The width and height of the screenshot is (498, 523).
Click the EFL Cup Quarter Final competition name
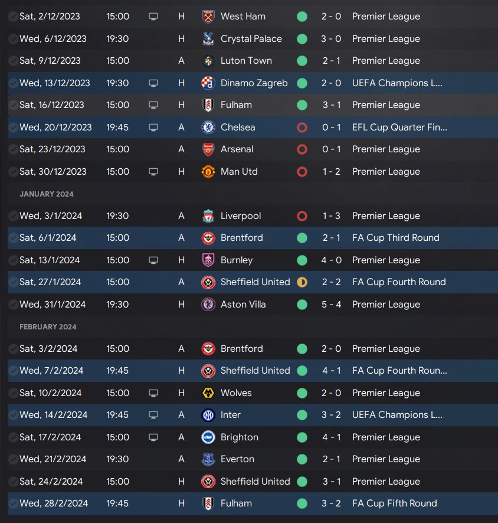[399, 128]
